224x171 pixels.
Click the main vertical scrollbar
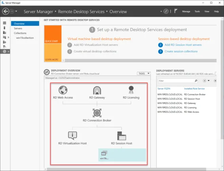point(222,79)
